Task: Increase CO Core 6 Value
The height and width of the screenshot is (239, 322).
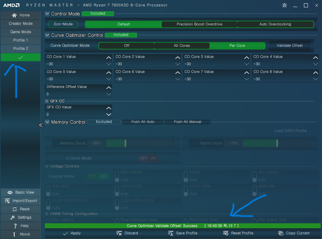Action: click(178, 73)
